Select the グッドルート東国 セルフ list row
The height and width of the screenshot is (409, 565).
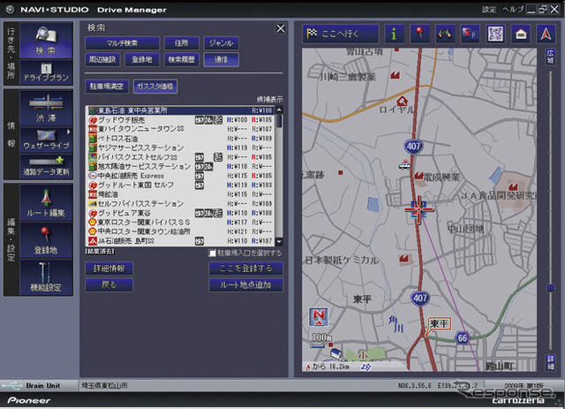click(x=180, y=185)
